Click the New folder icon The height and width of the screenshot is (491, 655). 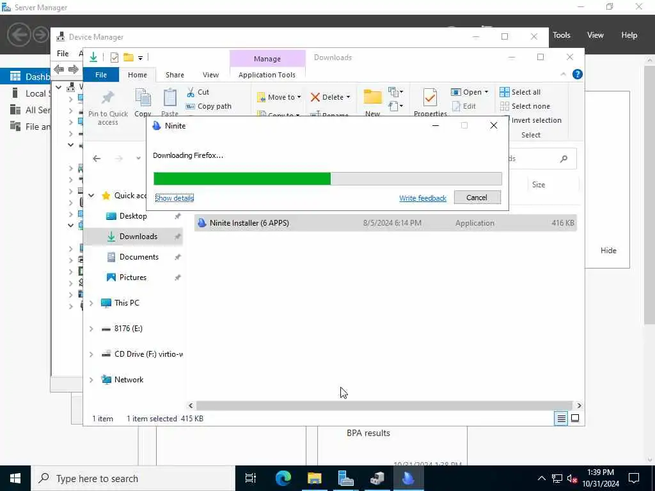pyautogui.click(x=373, y=97)
